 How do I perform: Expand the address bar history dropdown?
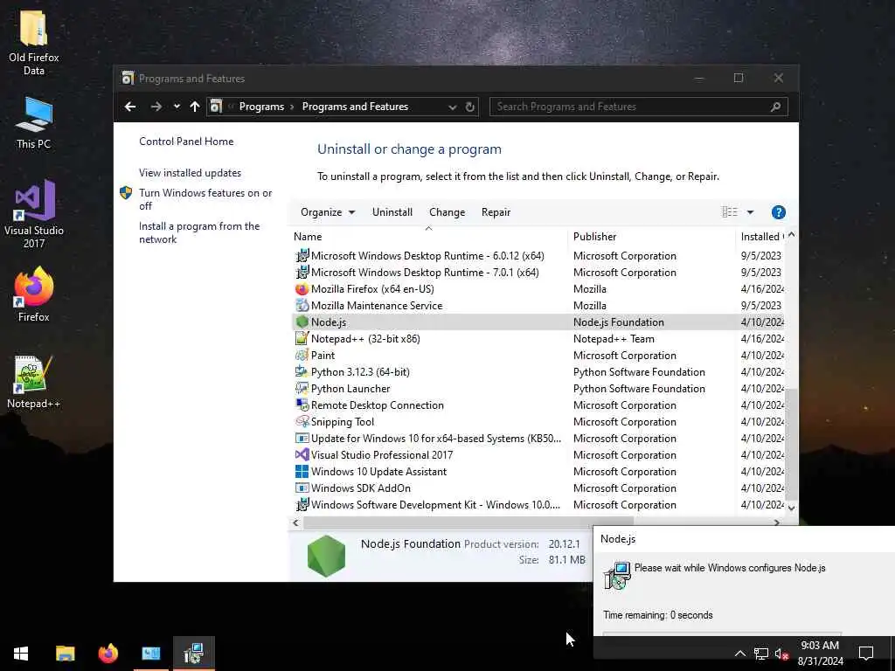pos(452,107)
